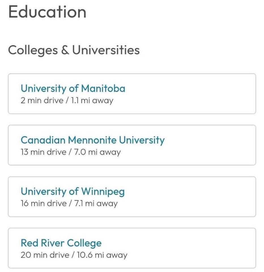
Task: Click the "20 min drive" text
Action: pyautogui.click(x=45, y=255)
